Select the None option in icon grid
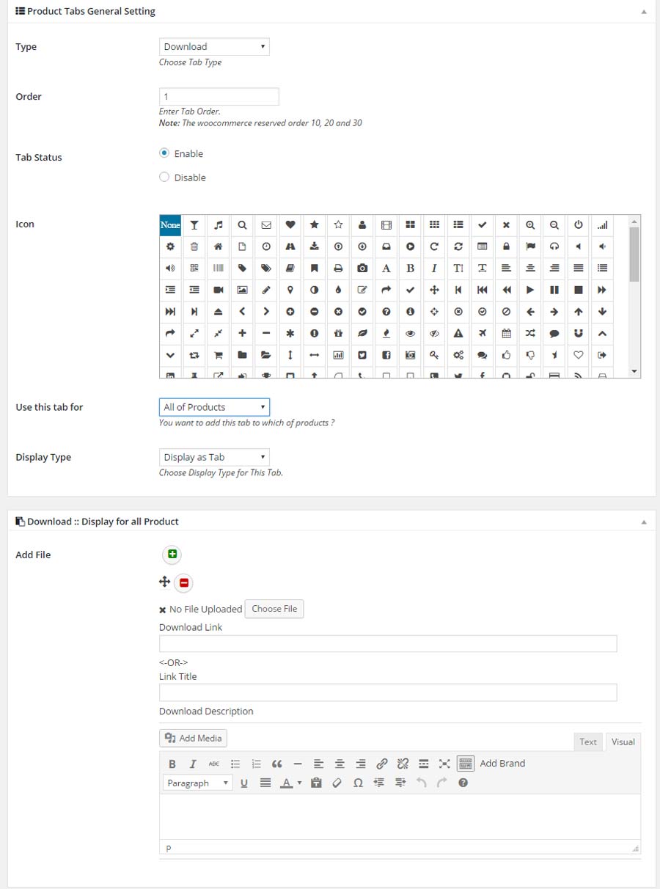Screen dimensions: 660x889 170,224
